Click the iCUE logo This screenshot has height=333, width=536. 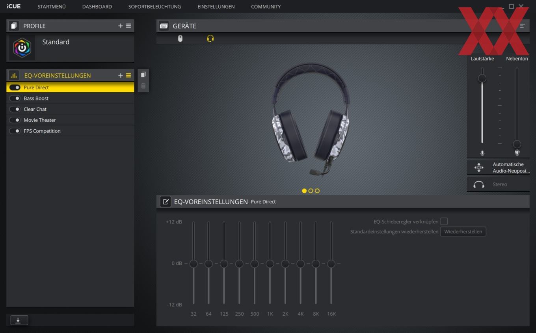[x=13, y=6]
